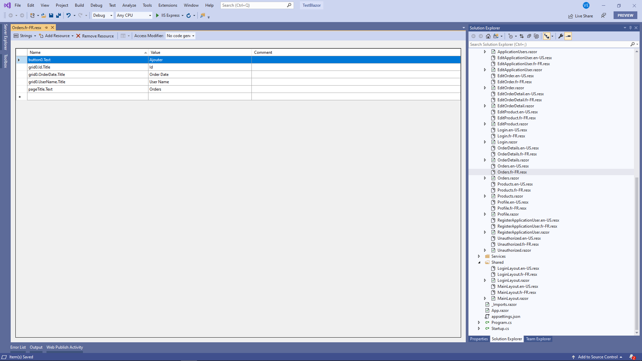Click the Save All icon
This screenshot has width=642, height=361.
pyautogui.click(x=59, y=15)
